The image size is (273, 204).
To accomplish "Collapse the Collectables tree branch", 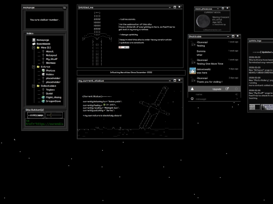I will [x=33, y=86].
